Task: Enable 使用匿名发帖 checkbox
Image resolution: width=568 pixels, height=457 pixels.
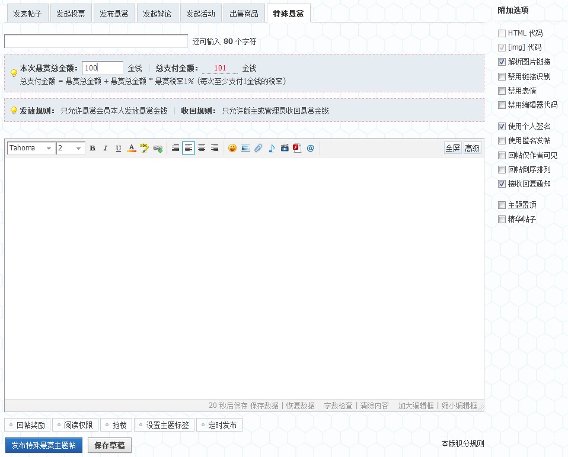Action: [x=502, y=141]
